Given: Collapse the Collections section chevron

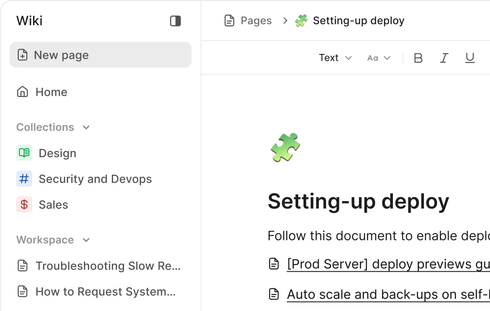Looking at the screenshot, I should [86, 127].
